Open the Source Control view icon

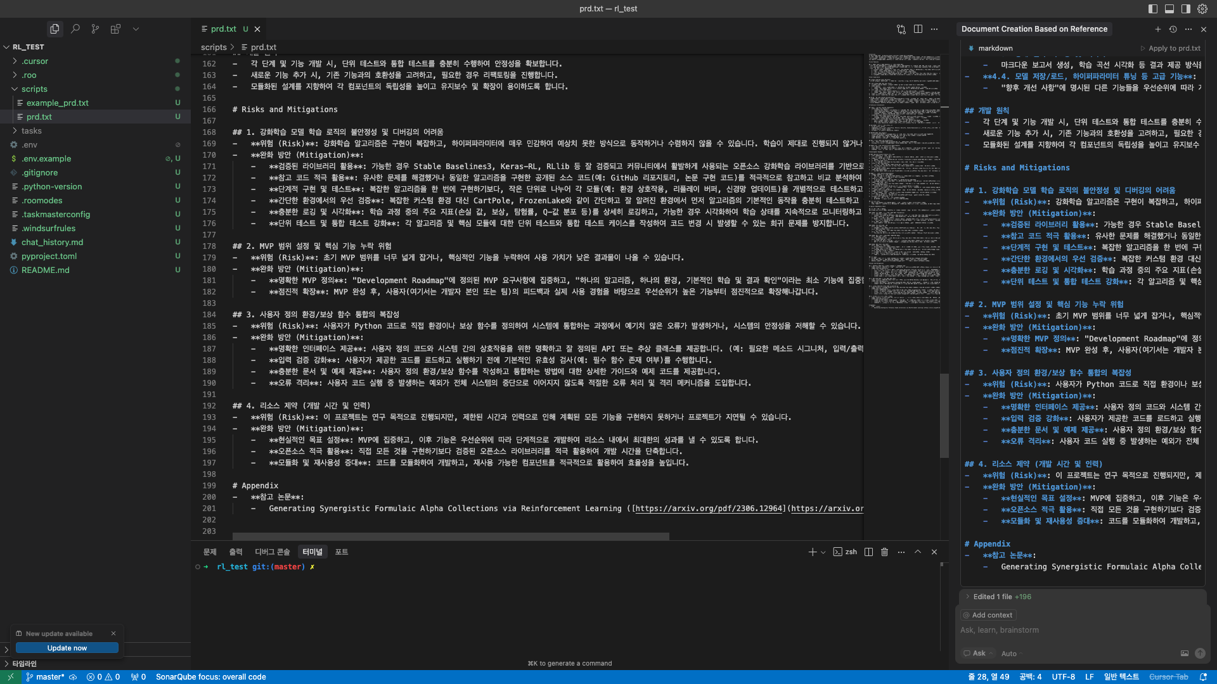click(95, 29)
